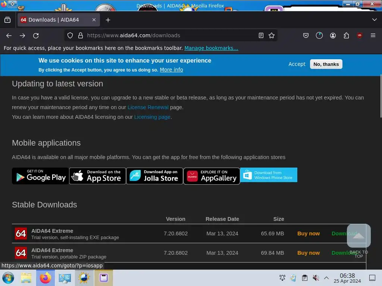Screen dimensions: 382x286
Task: Accept the cookies on this site
Action: pyautogui.click(x=297, y=64)
